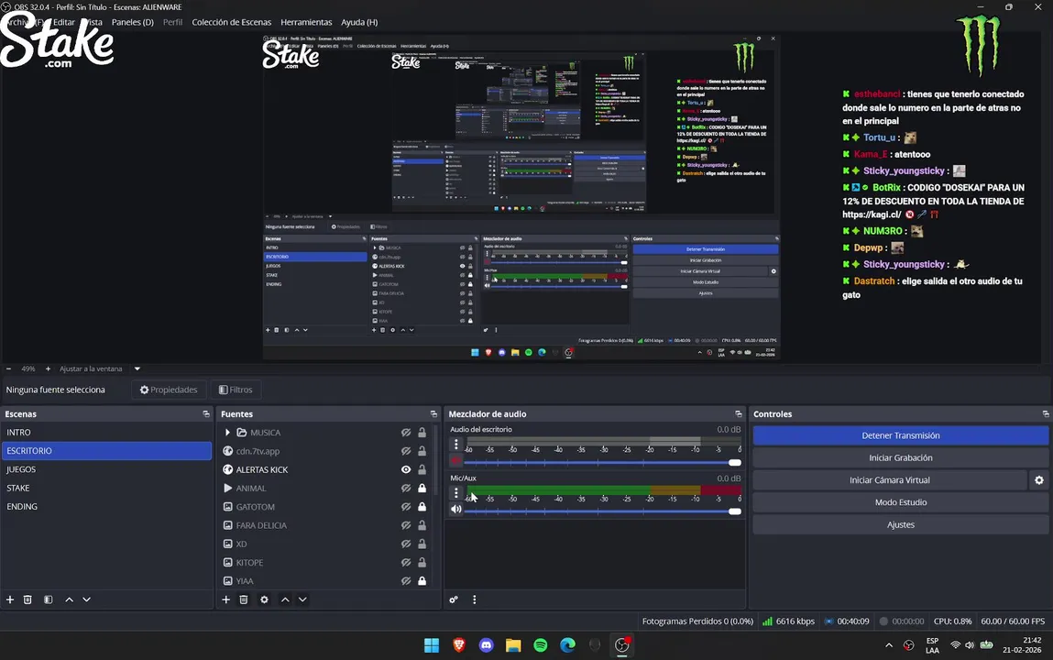The width and height of the screenshot is (1053, 660).
Task: Pop out the Controles dock panel
Action: (1046, 414)
